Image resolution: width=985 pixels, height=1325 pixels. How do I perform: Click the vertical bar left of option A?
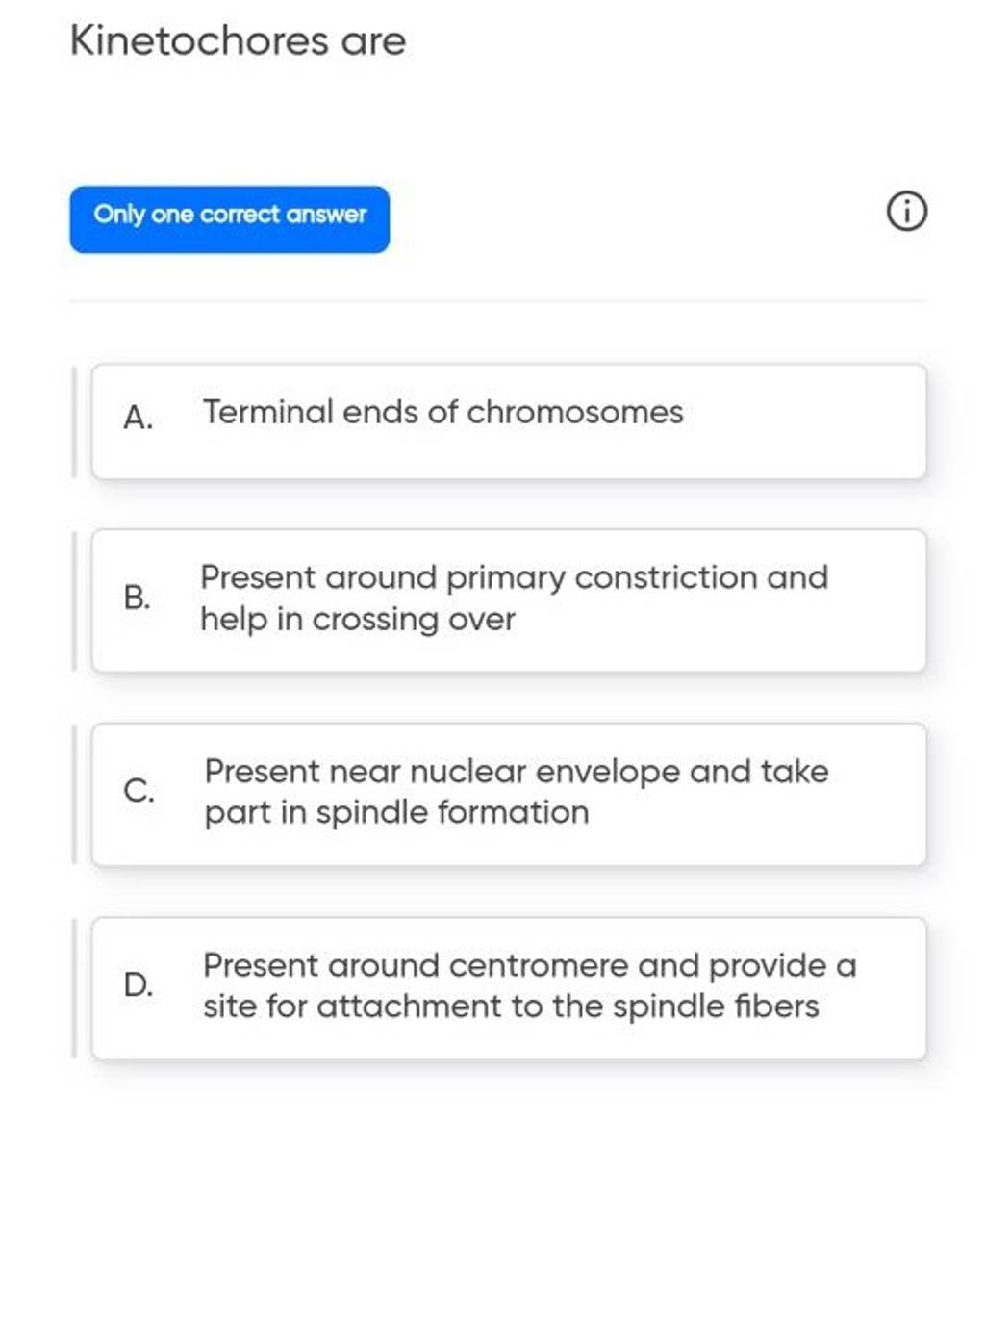(74, 421)
